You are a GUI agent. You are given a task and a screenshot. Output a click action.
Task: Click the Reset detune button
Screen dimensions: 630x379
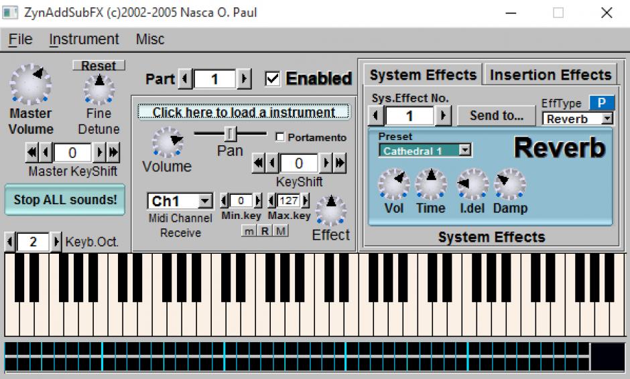(99, 66)
